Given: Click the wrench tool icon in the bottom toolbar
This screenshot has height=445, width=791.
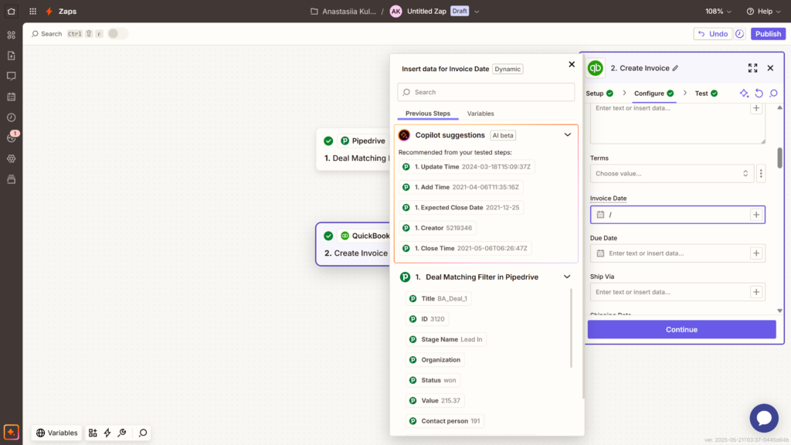Looking at the screenshot, I should click(122, 433).
